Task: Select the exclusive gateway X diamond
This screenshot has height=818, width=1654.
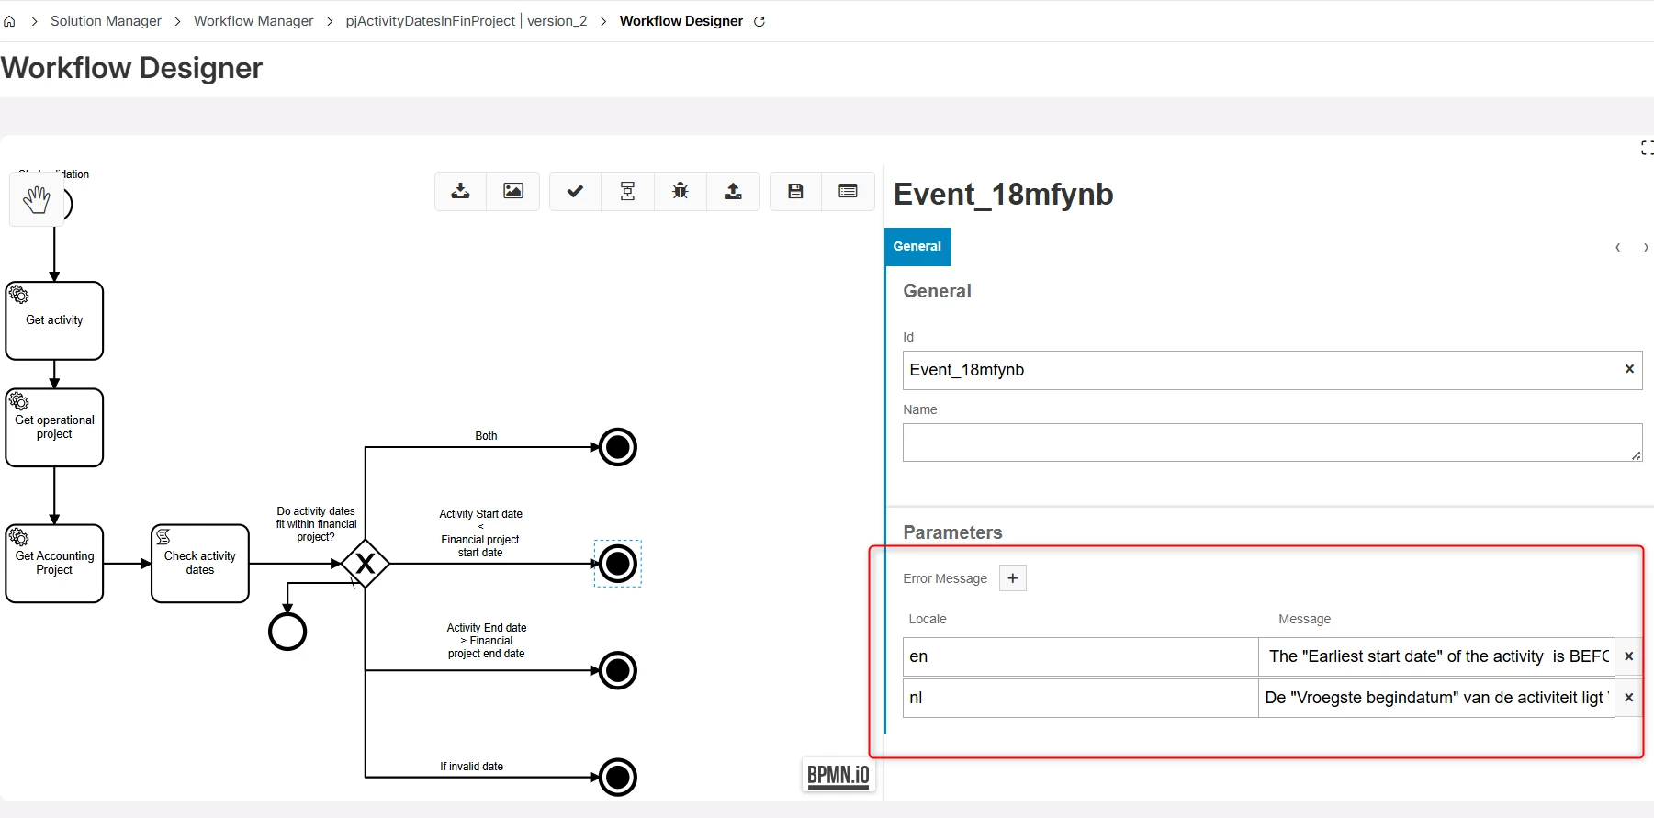Action: (x=366, y=564)
